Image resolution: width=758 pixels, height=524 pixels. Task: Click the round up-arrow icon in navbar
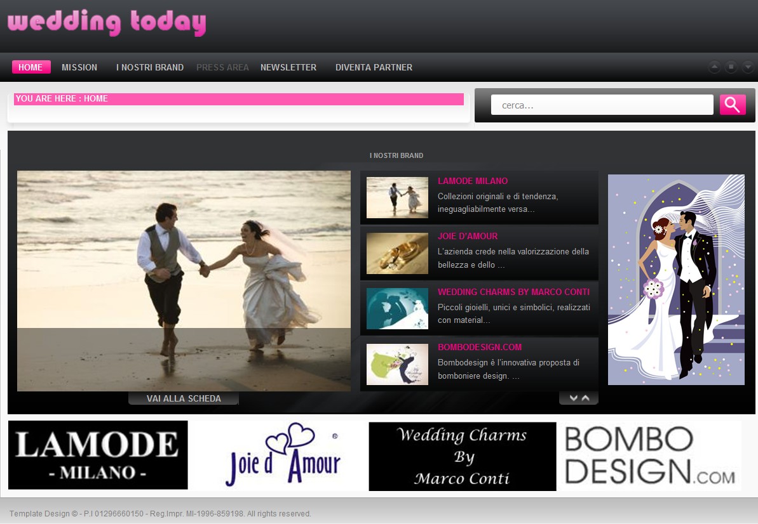[x=715, y=67]
